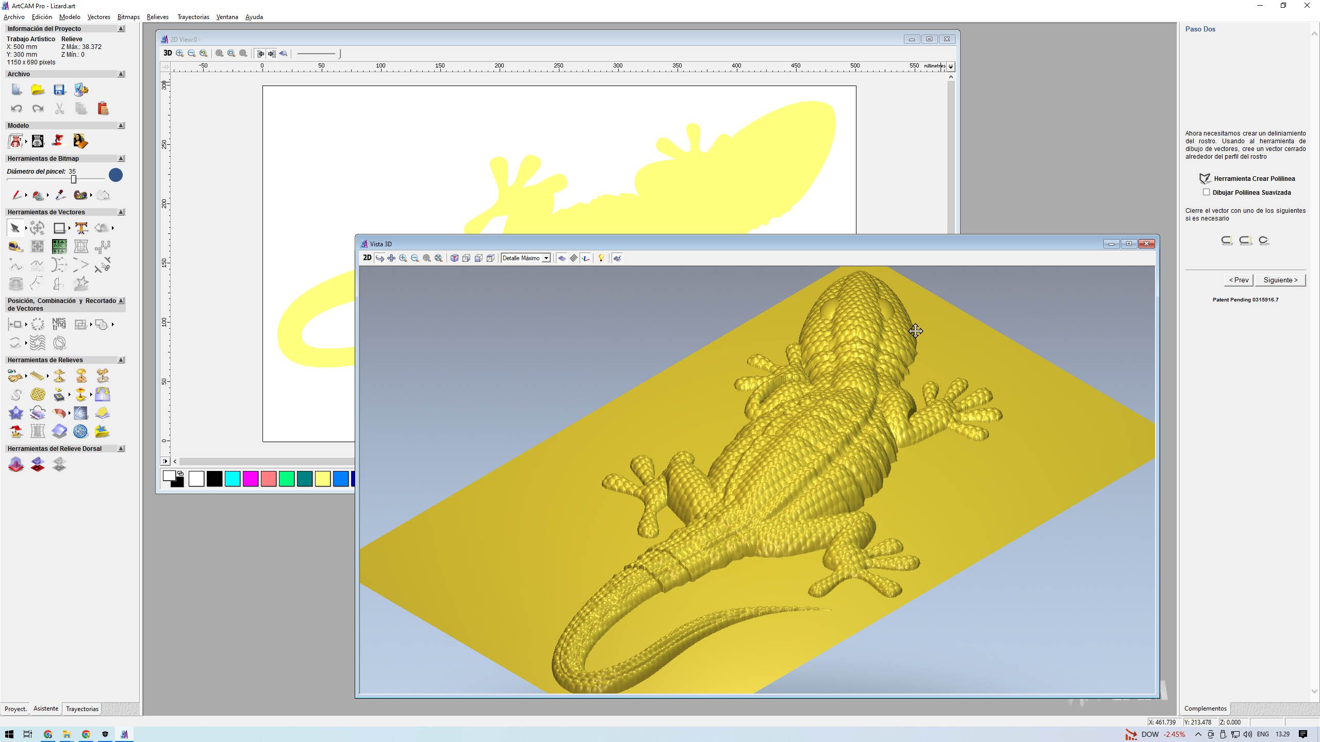Toggle wireframe grid display in Vista 3D
The image size is (1320, 742).
(573, 258)
